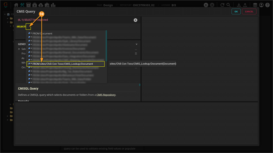Click the download icon
The height and width of the screenshot is (153, 273).
239,5
